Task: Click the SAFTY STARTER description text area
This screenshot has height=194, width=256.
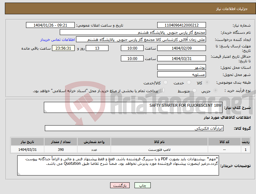Action: pos(133,107)
